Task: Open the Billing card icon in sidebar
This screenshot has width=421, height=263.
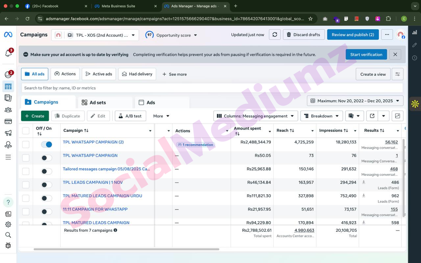Action: 8,121
